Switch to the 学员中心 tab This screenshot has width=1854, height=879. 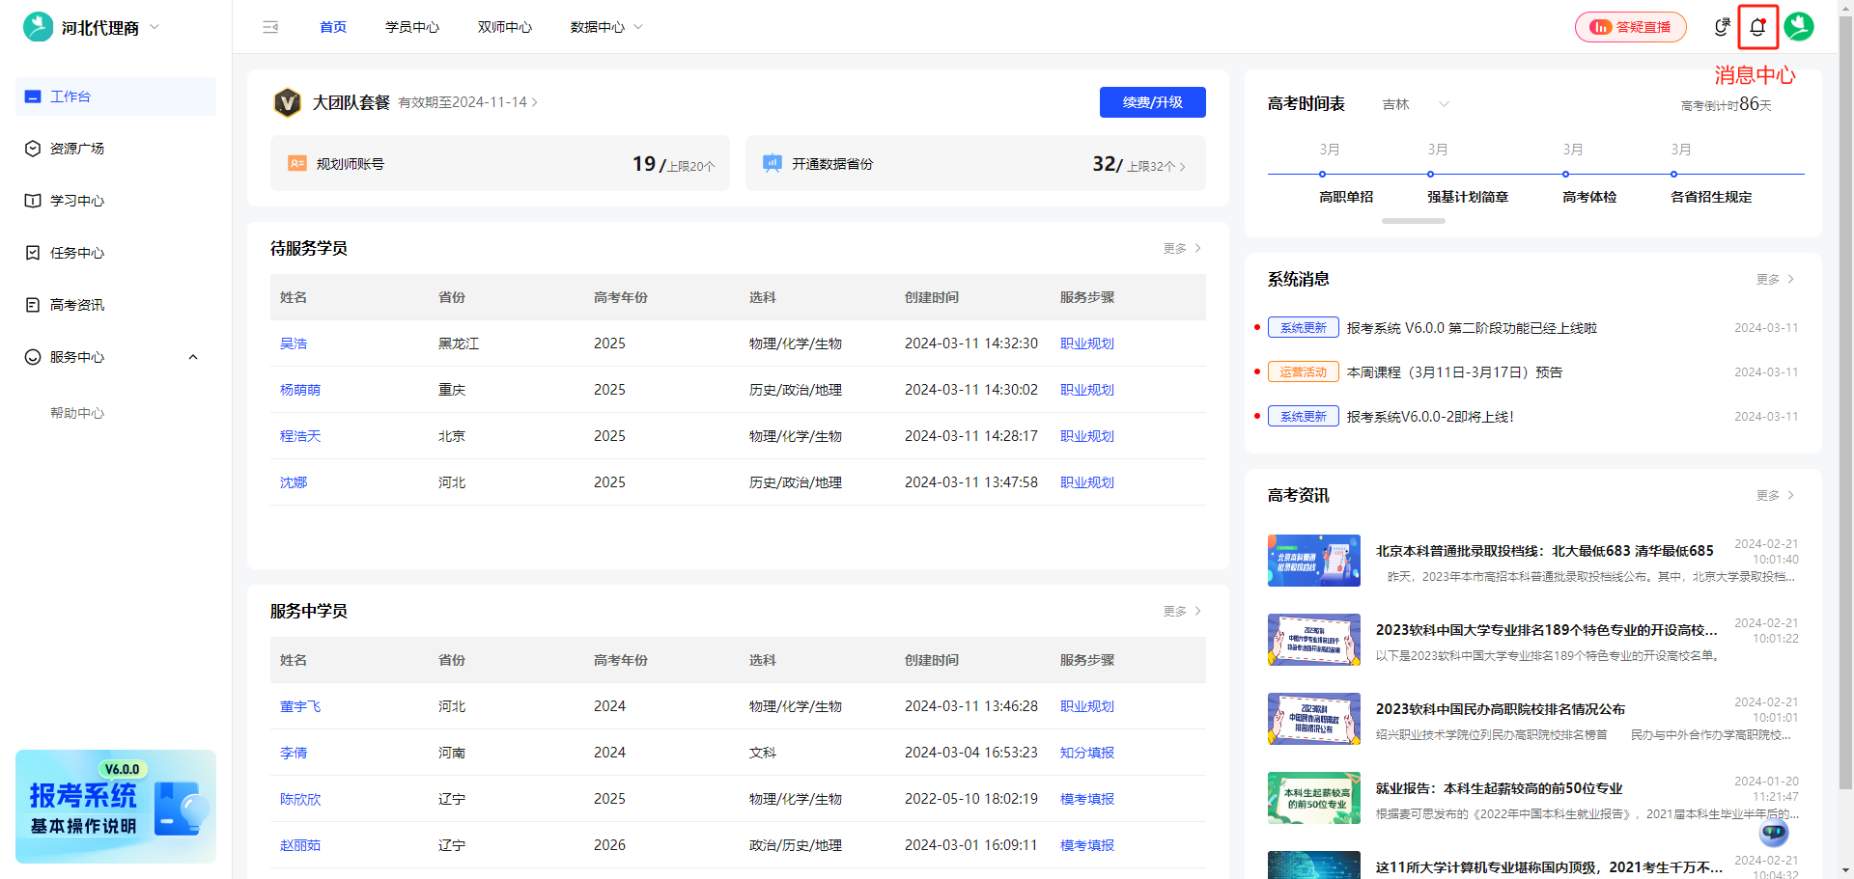(412, 27)
